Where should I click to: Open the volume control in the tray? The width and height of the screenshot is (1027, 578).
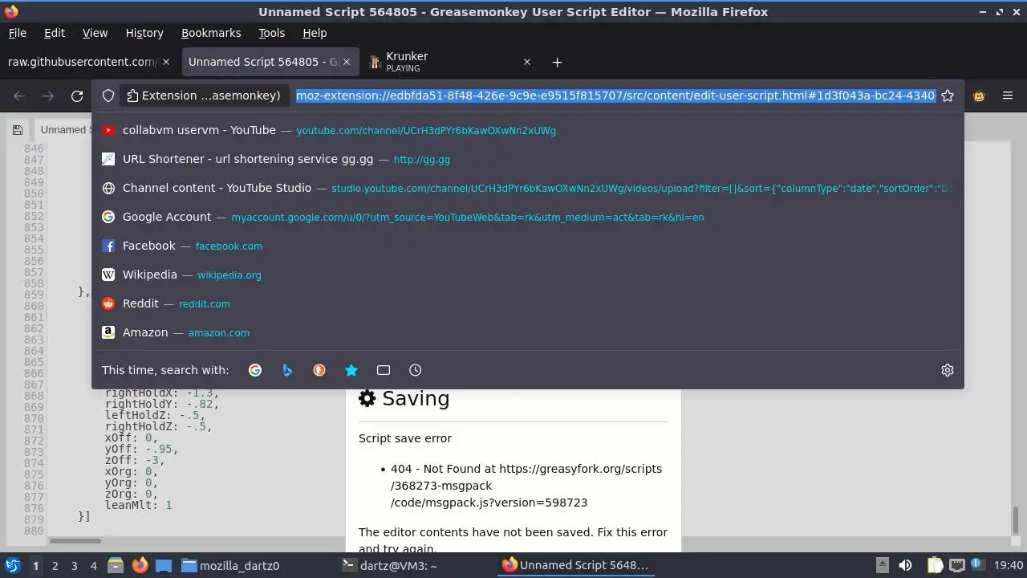point(905,565)
